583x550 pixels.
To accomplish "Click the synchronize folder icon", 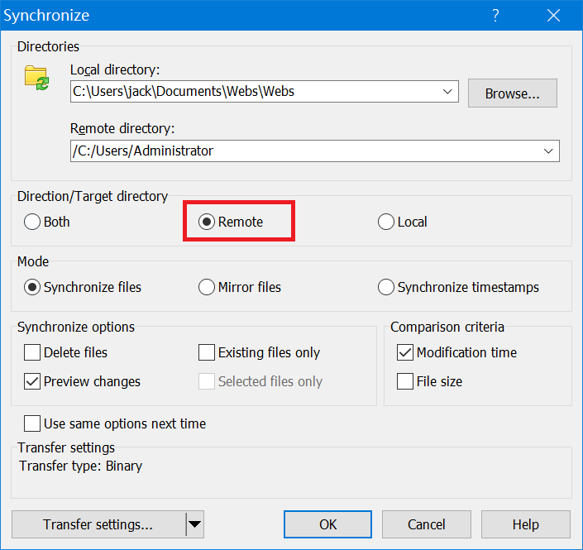I will coord(37,78).
